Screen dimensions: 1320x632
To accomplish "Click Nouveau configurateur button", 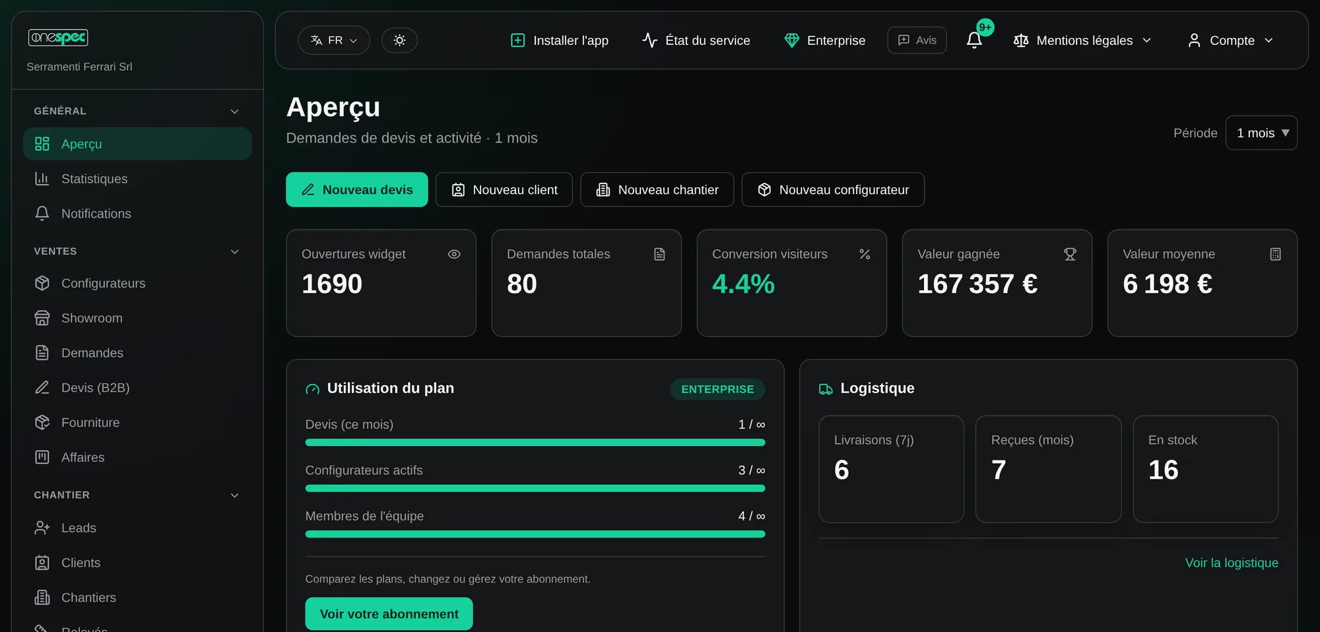I will [x=833, y=189].
